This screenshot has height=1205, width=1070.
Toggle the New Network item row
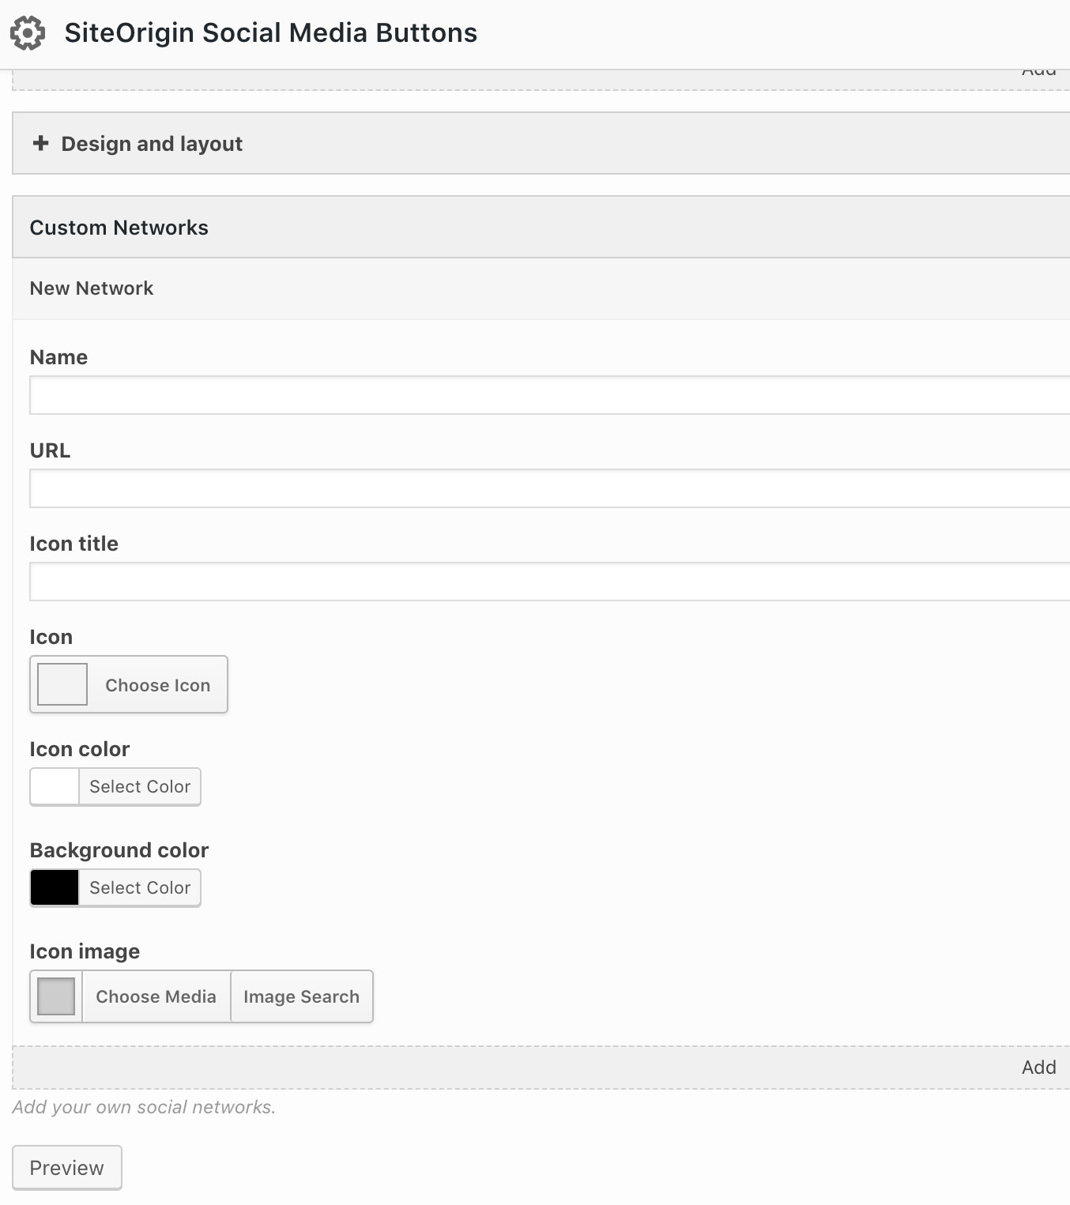coord(92,288)
